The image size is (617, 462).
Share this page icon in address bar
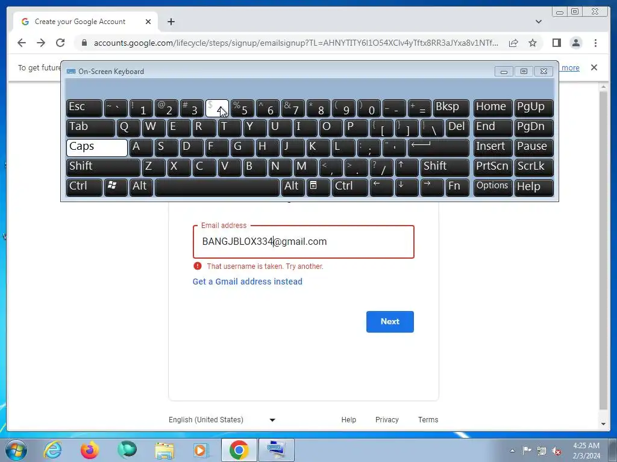tap(513, 43)
